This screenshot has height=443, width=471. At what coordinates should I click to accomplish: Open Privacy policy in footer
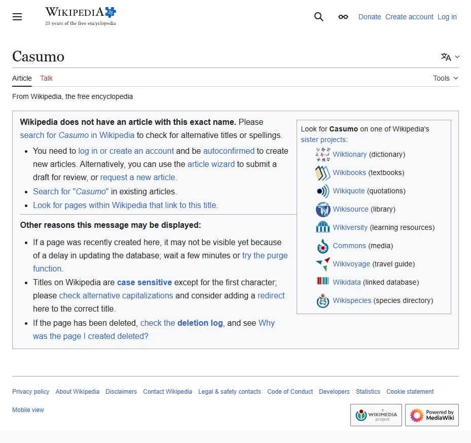(30, 392)
